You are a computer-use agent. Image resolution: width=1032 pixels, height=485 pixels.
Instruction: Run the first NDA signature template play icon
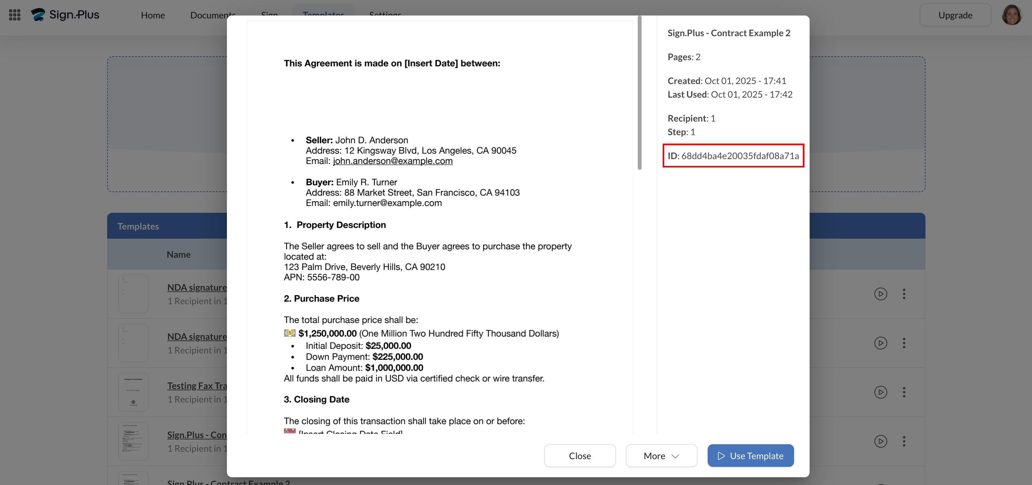coord(880,294)
